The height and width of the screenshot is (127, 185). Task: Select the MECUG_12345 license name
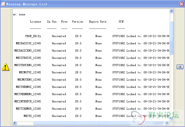coord(32,116)
